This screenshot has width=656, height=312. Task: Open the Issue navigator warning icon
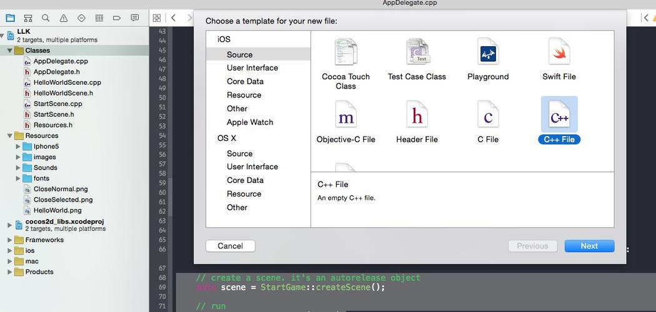(x=64, y=18)
